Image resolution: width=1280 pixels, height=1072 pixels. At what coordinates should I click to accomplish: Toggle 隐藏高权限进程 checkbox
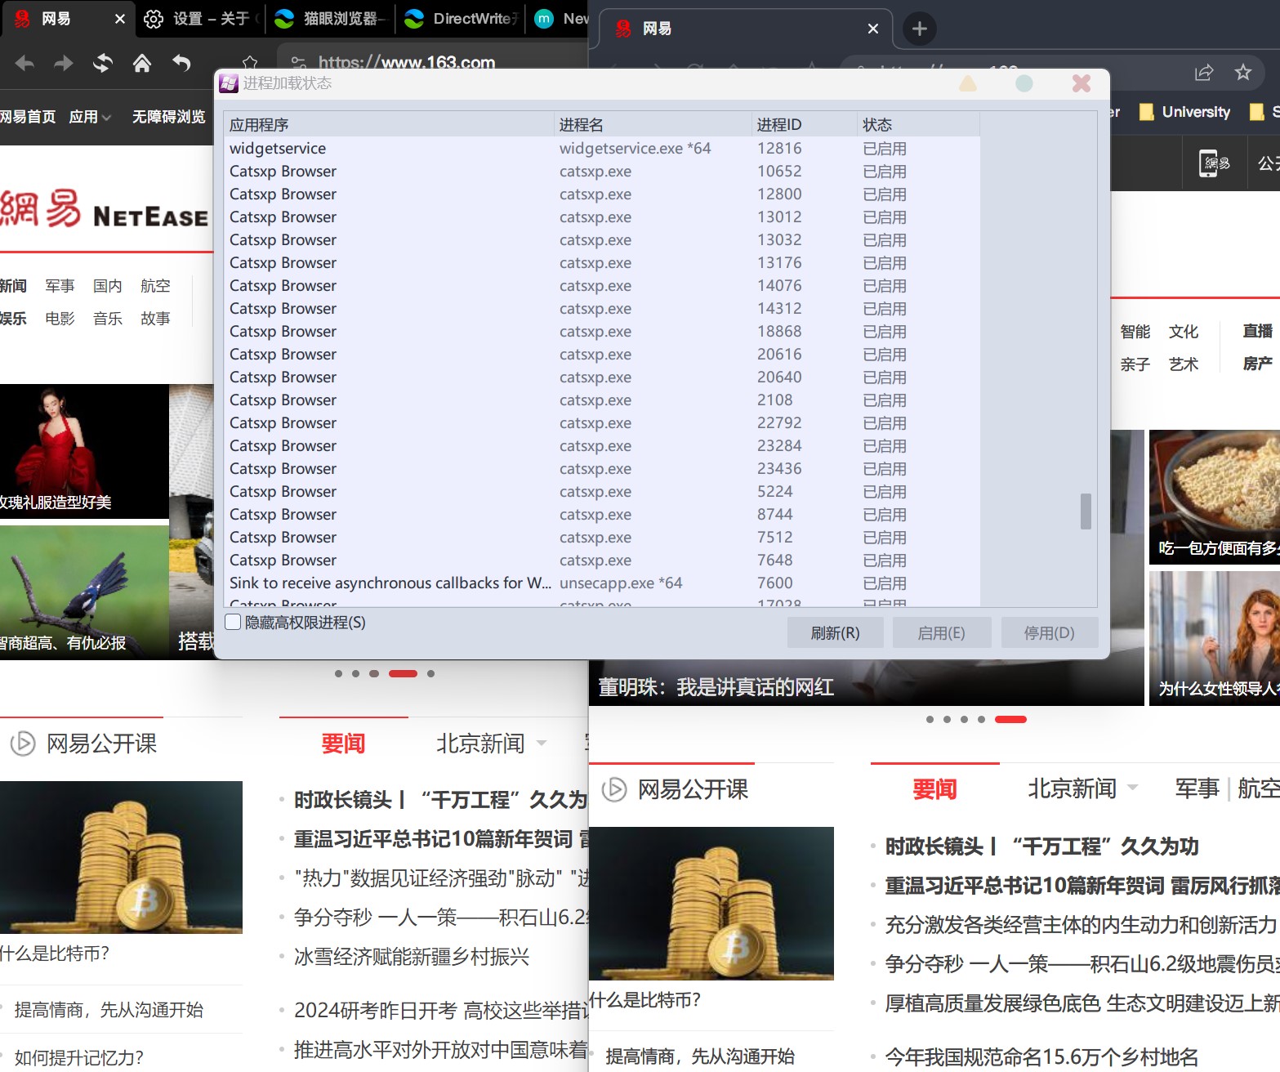tap(233, 622)
